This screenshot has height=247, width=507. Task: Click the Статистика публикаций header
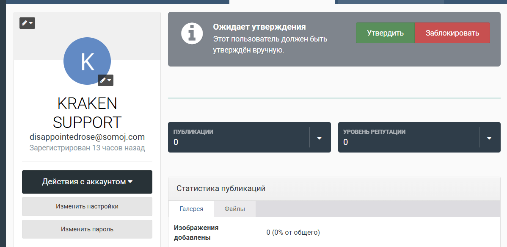[x=221, y=189]
